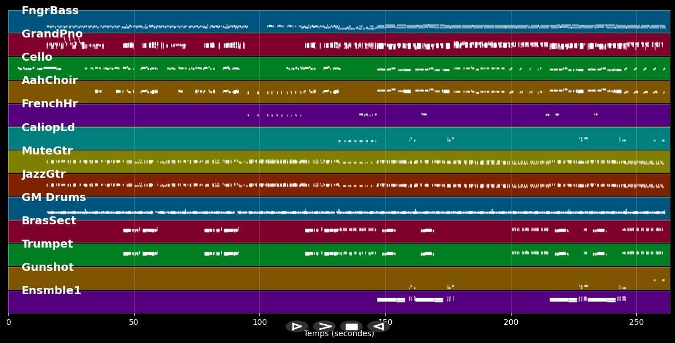Screen dimensions: 675x343
Task: Select the CaliopLd track
Action: tap(48, 127)
